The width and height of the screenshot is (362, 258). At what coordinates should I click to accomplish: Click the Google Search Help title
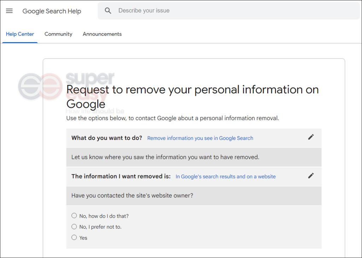pyautogui.click(x=52, y=11)
